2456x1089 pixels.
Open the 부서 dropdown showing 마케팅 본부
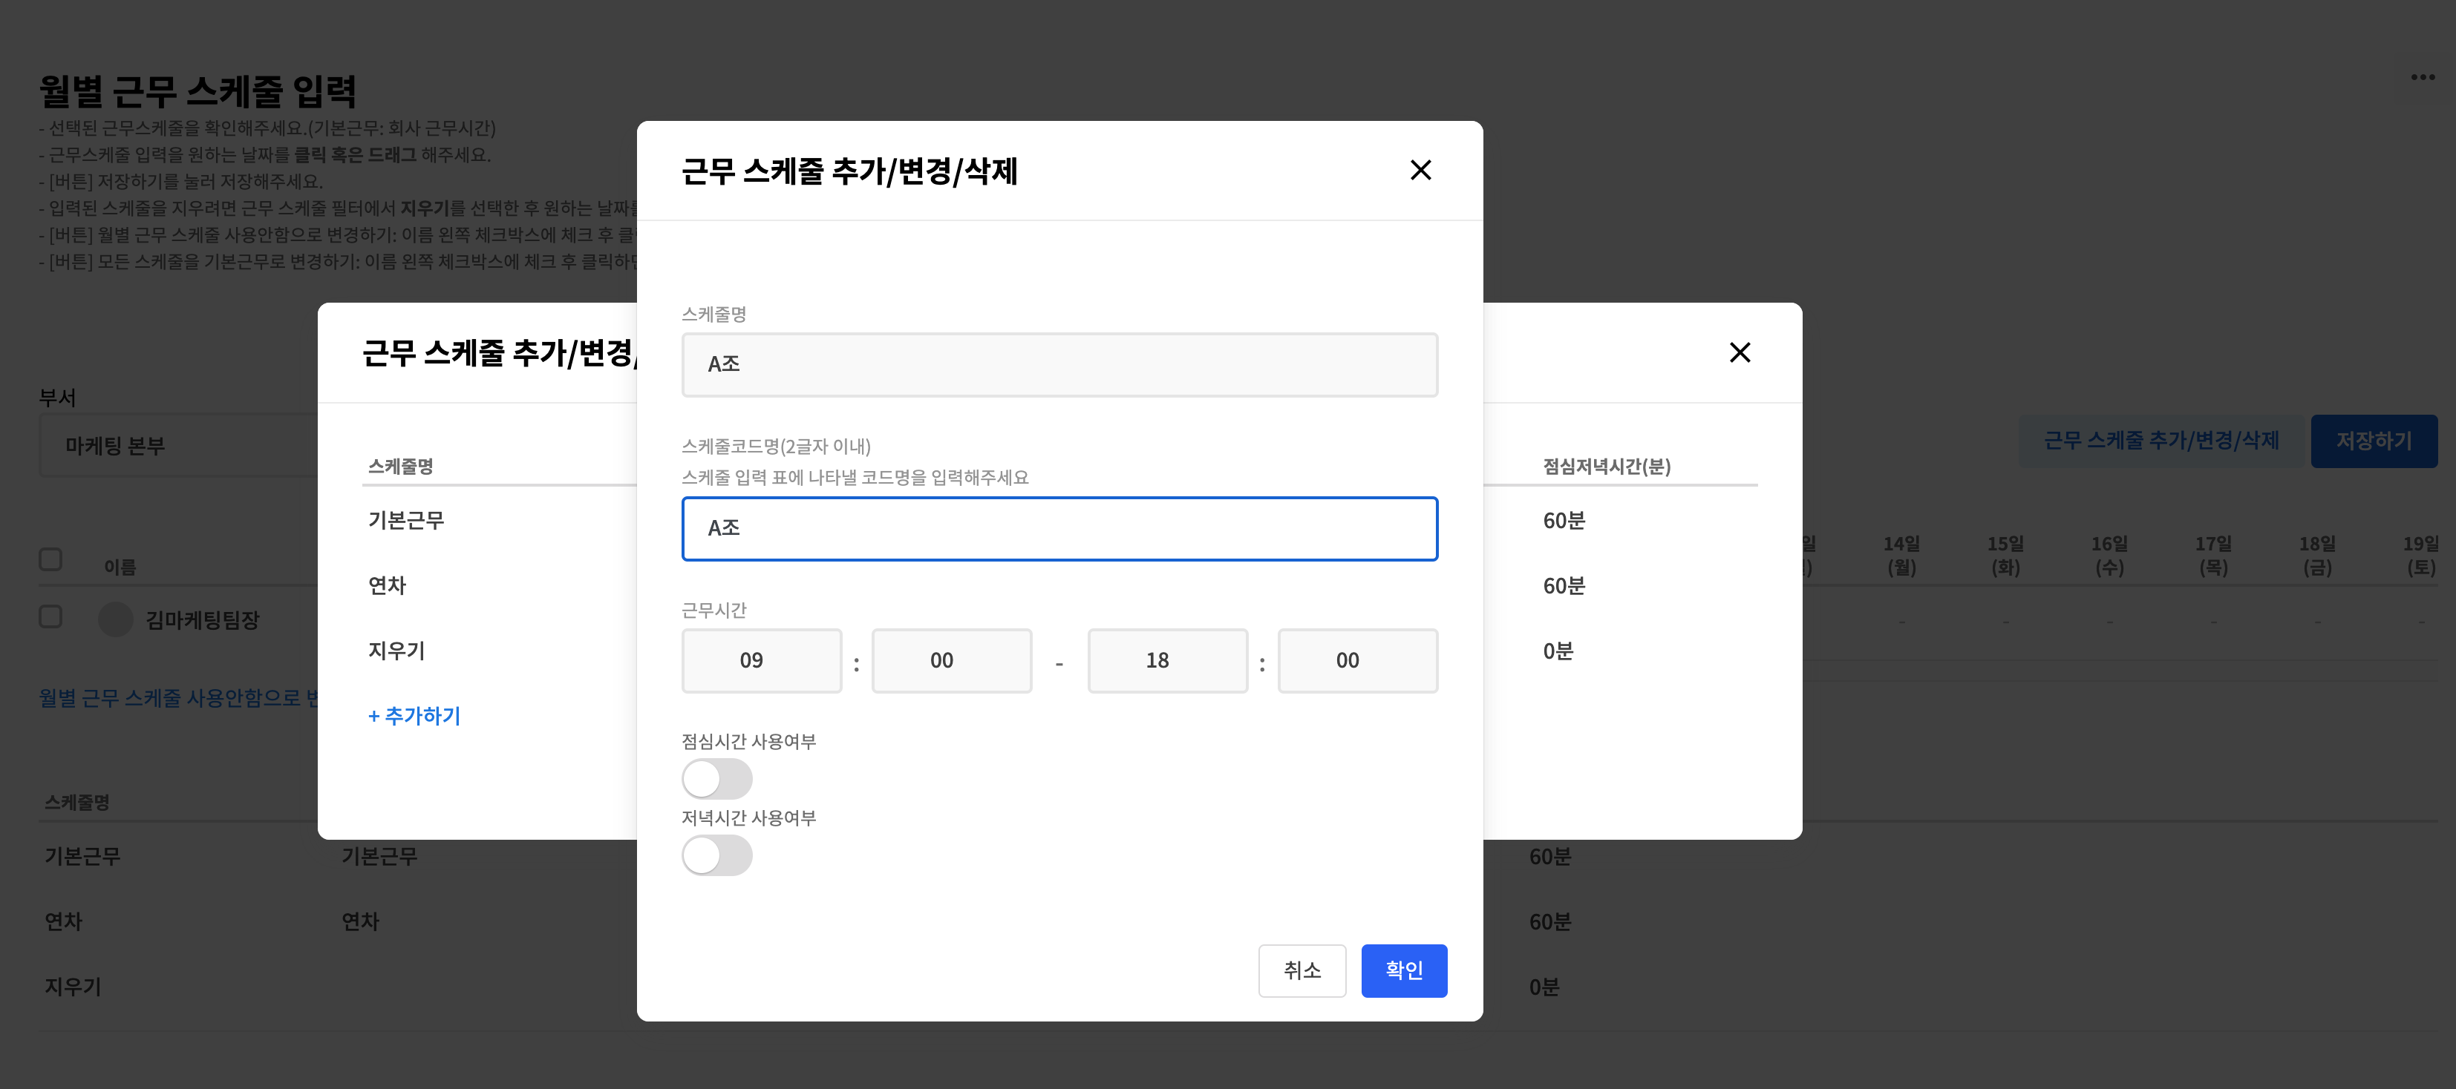pyautogui.click(x=178, y=446)
